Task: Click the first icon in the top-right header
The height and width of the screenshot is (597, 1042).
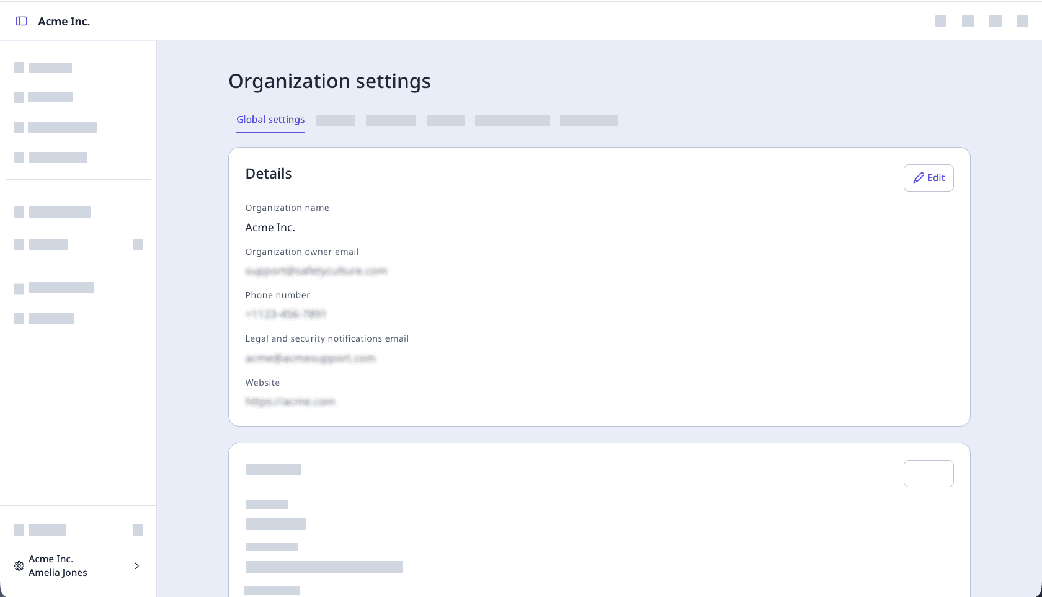Action: 941,20
